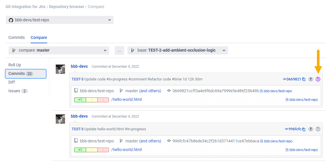Click first Commited at December 4, 2022 text
This screenshot has height=162, width=336.
pyautogui.click(x=115, y=67)
